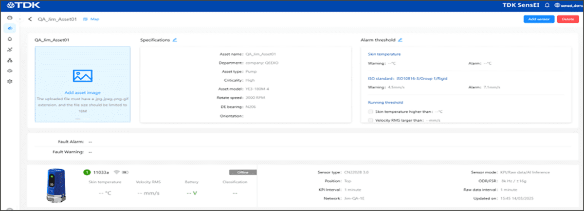Viewport: 584px width, 211px height.
Task: Edit Specifications using the pencil icon
Action: [175, 40]
